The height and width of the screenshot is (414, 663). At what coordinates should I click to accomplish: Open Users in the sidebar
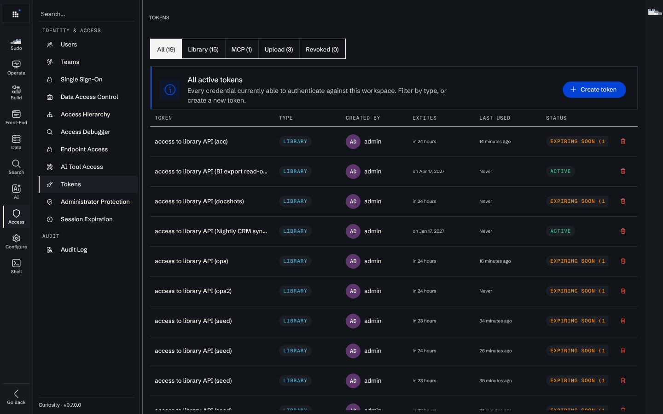coord(88,45)
